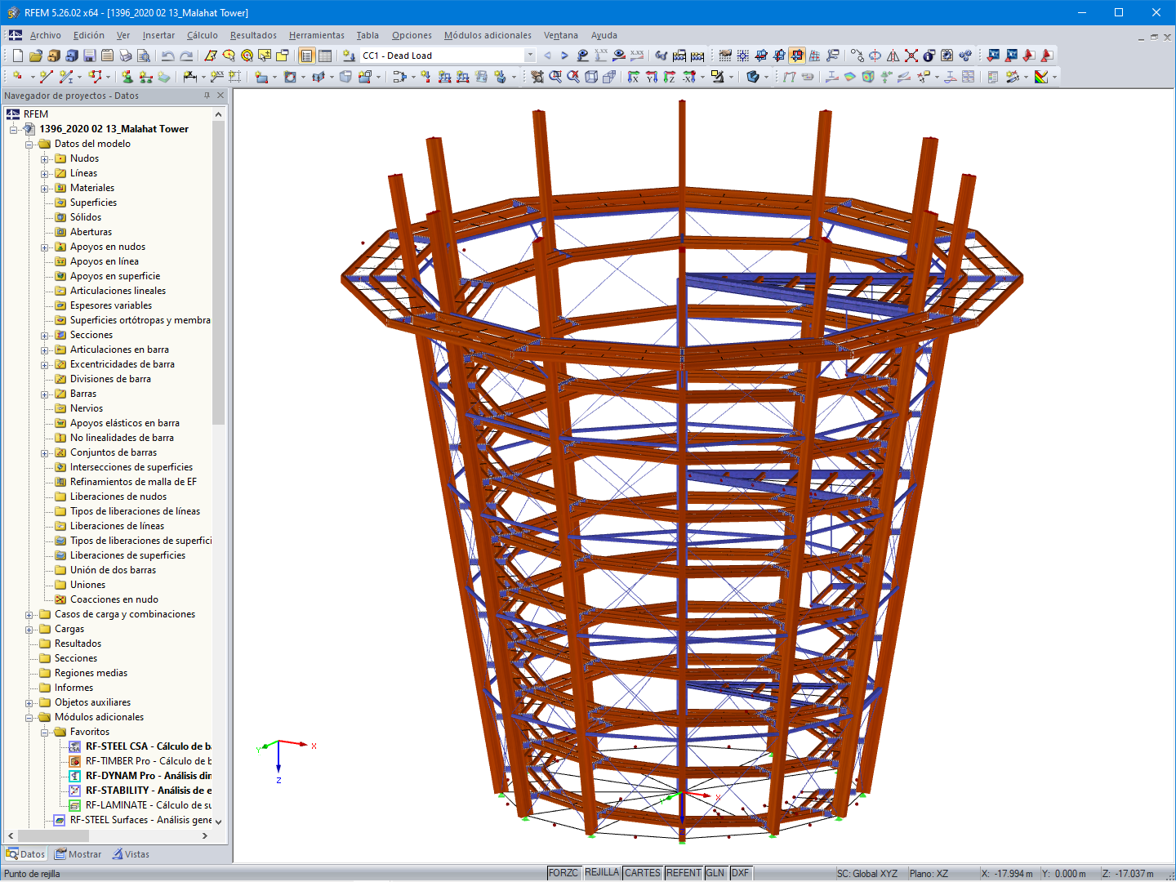Click the Undo icon

[x=168, y=56]
